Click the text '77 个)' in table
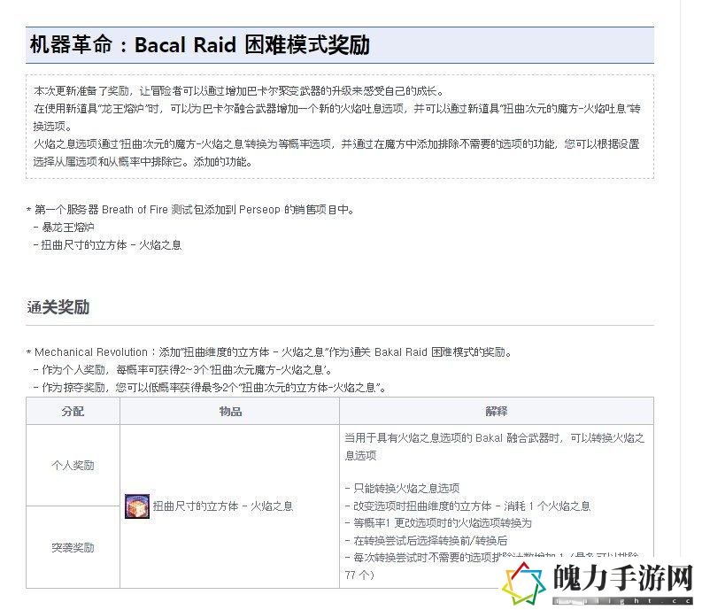702x610 pixels. point(359,575)
